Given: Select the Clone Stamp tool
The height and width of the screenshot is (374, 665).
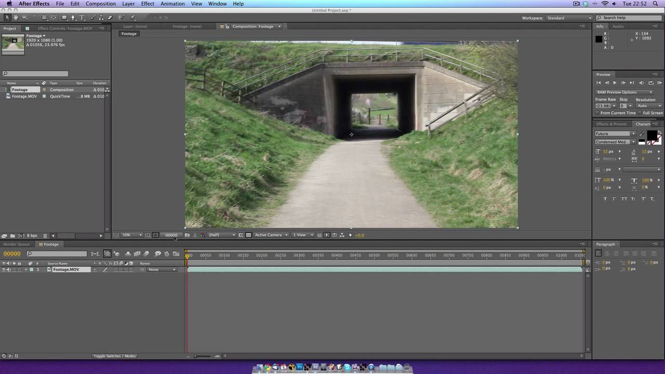Looking at the screenshot, I should click(x=101, y=18).
